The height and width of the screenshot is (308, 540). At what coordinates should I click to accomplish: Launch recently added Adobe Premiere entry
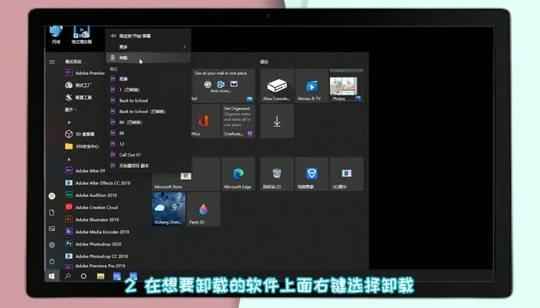[85, 73]
